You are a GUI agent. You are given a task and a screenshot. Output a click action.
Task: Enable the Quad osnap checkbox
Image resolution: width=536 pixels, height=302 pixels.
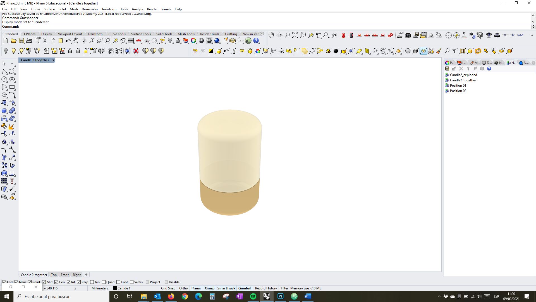[x=104, y=282]
